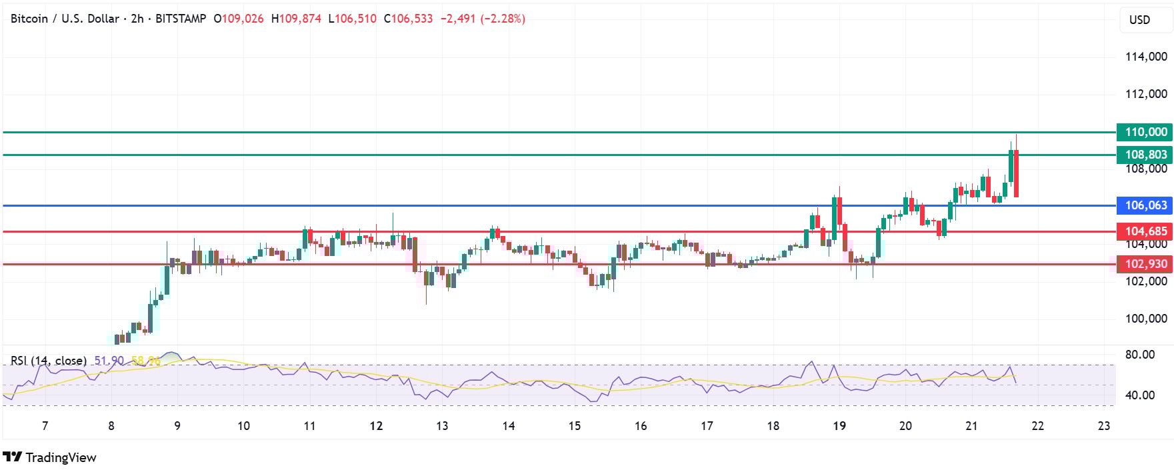Select date 22 on the time axis
Image resolution: width=1174 pixels, height=472 pixels.
(1037, 426)
